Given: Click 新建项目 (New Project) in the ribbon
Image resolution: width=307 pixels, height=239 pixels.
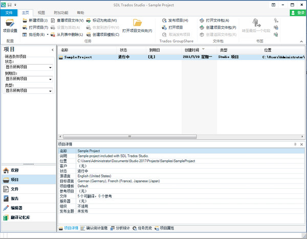Looking at the screenshot, I should point(35,20).
